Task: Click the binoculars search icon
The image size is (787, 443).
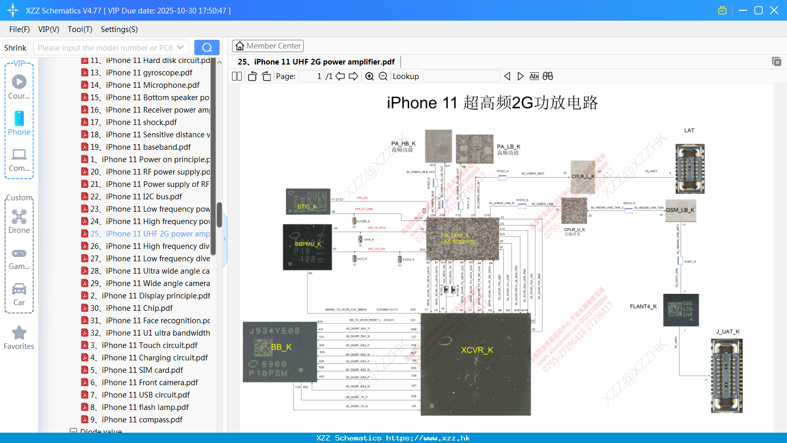Action: coord(548,76)
